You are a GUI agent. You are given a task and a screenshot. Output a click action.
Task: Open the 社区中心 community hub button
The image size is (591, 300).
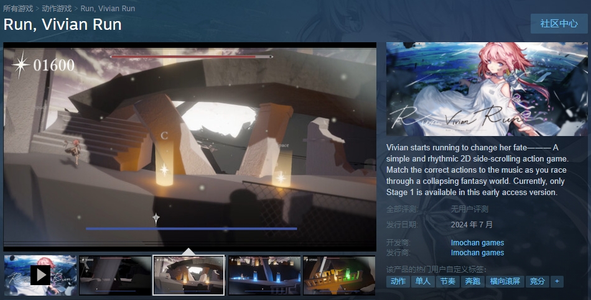pyautogui.click(x=559, y=24)
